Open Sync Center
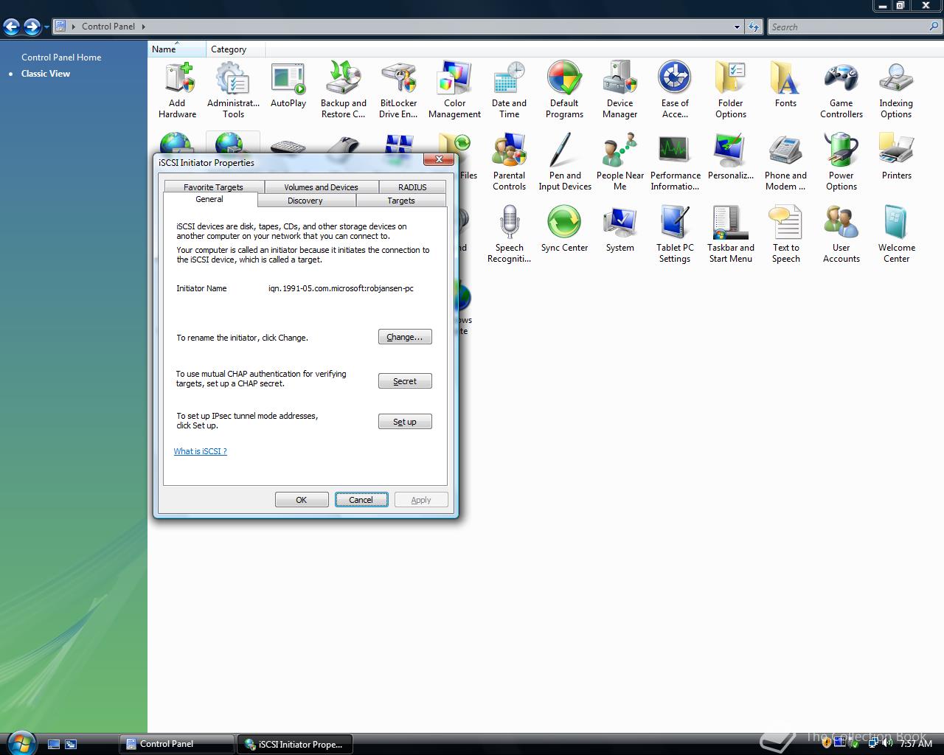Screen dimensions: 944x755 pos(565,229)
